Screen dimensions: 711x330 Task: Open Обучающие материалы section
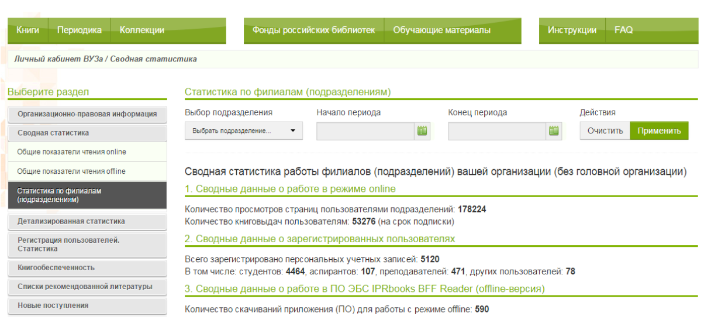(441, 30)
